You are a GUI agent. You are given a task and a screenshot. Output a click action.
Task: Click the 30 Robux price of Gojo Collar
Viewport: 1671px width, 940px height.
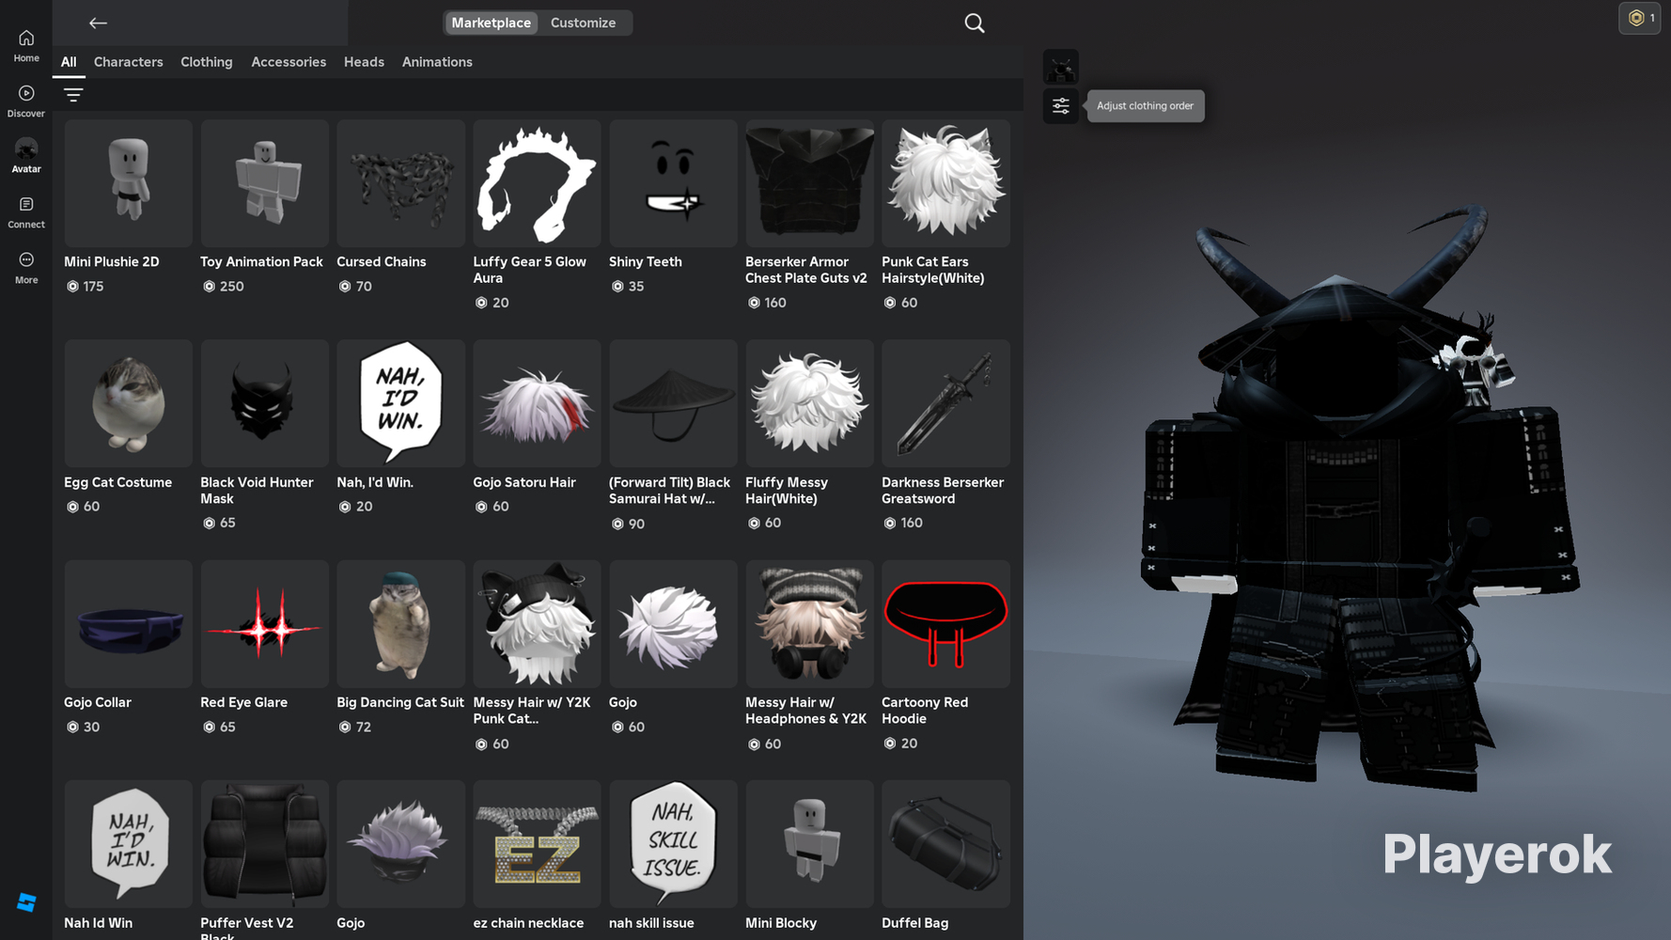coord(83,727)
